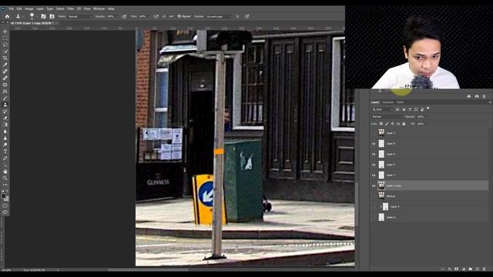Viewport: 493px width, 277px height.
Task: Open the Filter menu
Action: (70, 8)
